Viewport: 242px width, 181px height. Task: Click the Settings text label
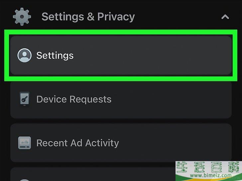pyautogui.click(x=55, y=55)
